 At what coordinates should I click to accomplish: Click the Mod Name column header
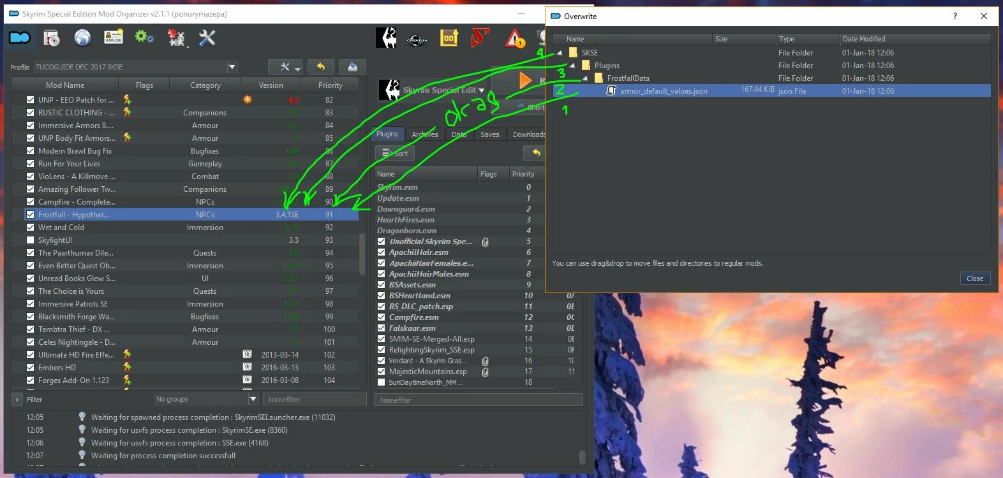[x=65, y=85]
